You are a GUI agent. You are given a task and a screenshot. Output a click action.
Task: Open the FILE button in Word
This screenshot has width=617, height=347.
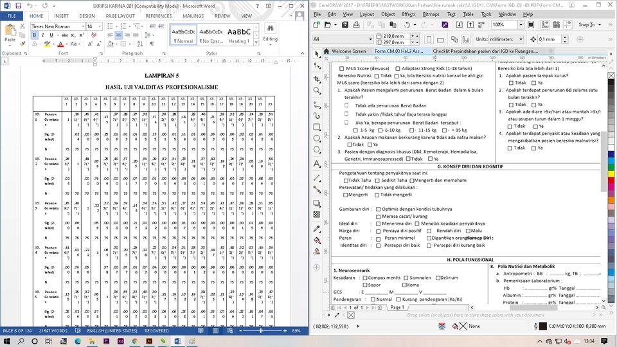[12, 16]
